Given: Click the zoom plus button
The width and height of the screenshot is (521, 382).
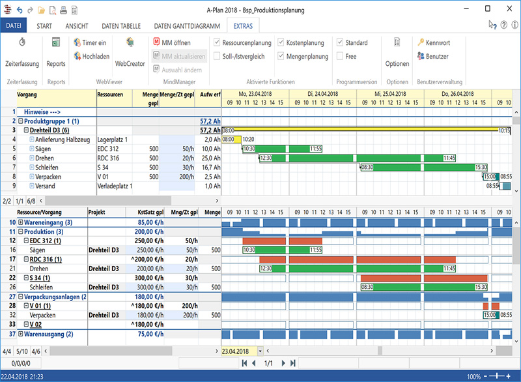Looking at the screenshot, I should 509,376.
